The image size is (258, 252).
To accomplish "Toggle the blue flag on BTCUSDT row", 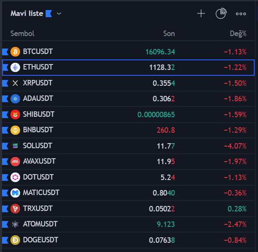I will coord(5,52).
